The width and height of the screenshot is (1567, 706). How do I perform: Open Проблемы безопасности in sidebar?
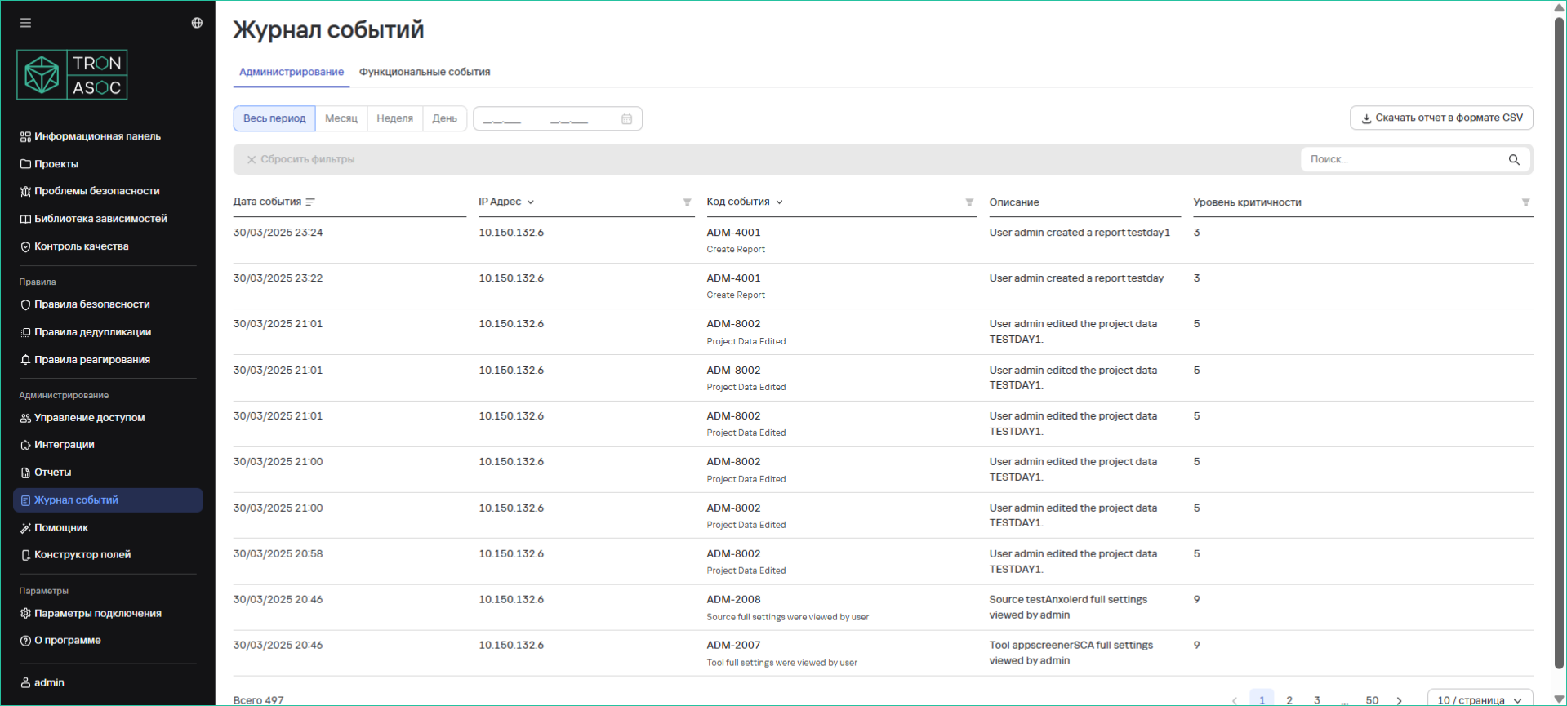(96, 191)
